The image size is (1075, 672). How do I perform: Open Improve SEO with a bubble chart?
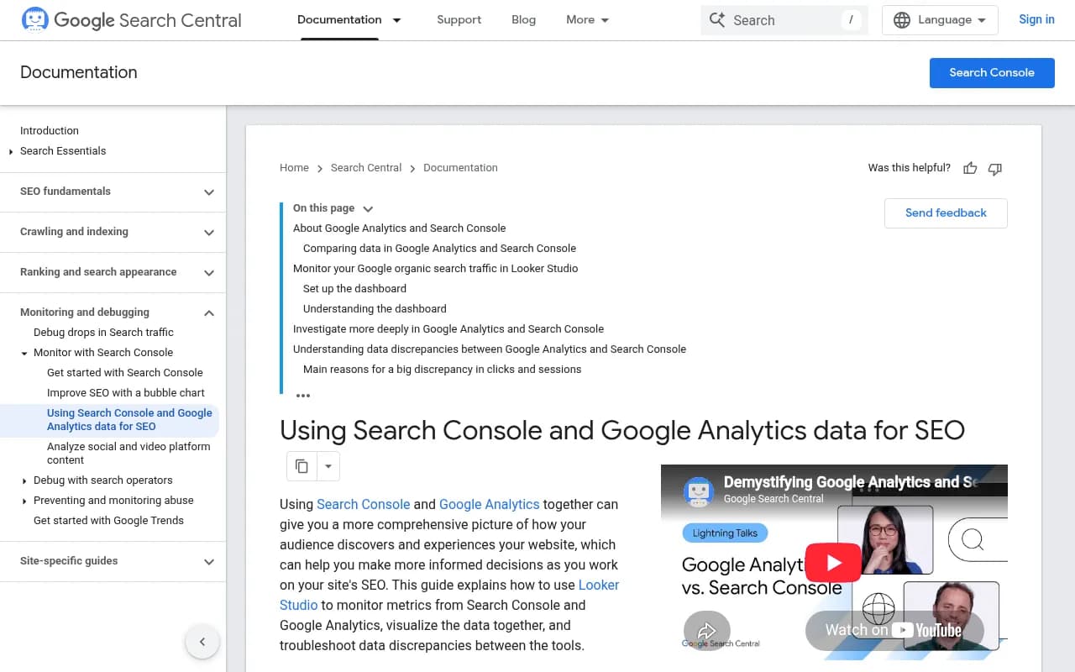tap(126, 393)
